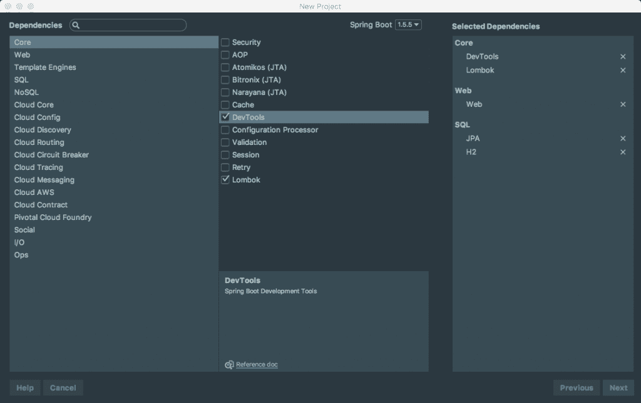Open the Reference doc link

tap(255, 364)
